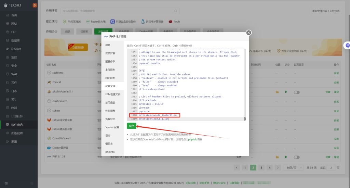Open 数据库 in the sidebar
Viewport: 350px width, 188px height.
[15, 40]
